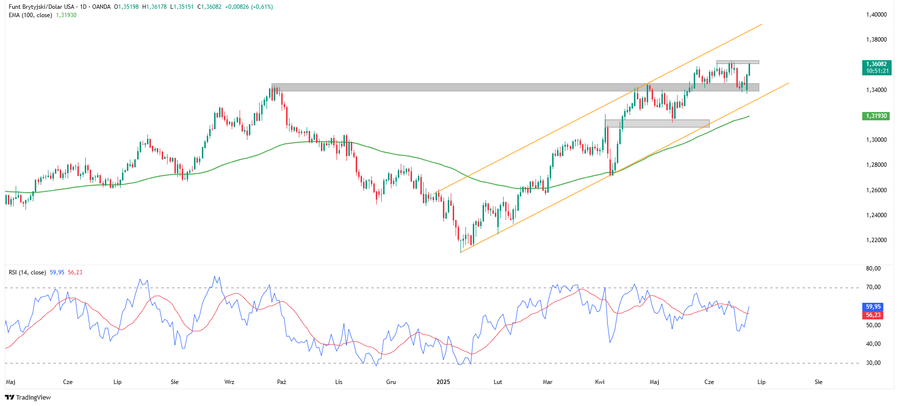The image size is (899, 406).
Task: Click the EMA value 1,31930 in the legend
Action: [x=66, y=15]
